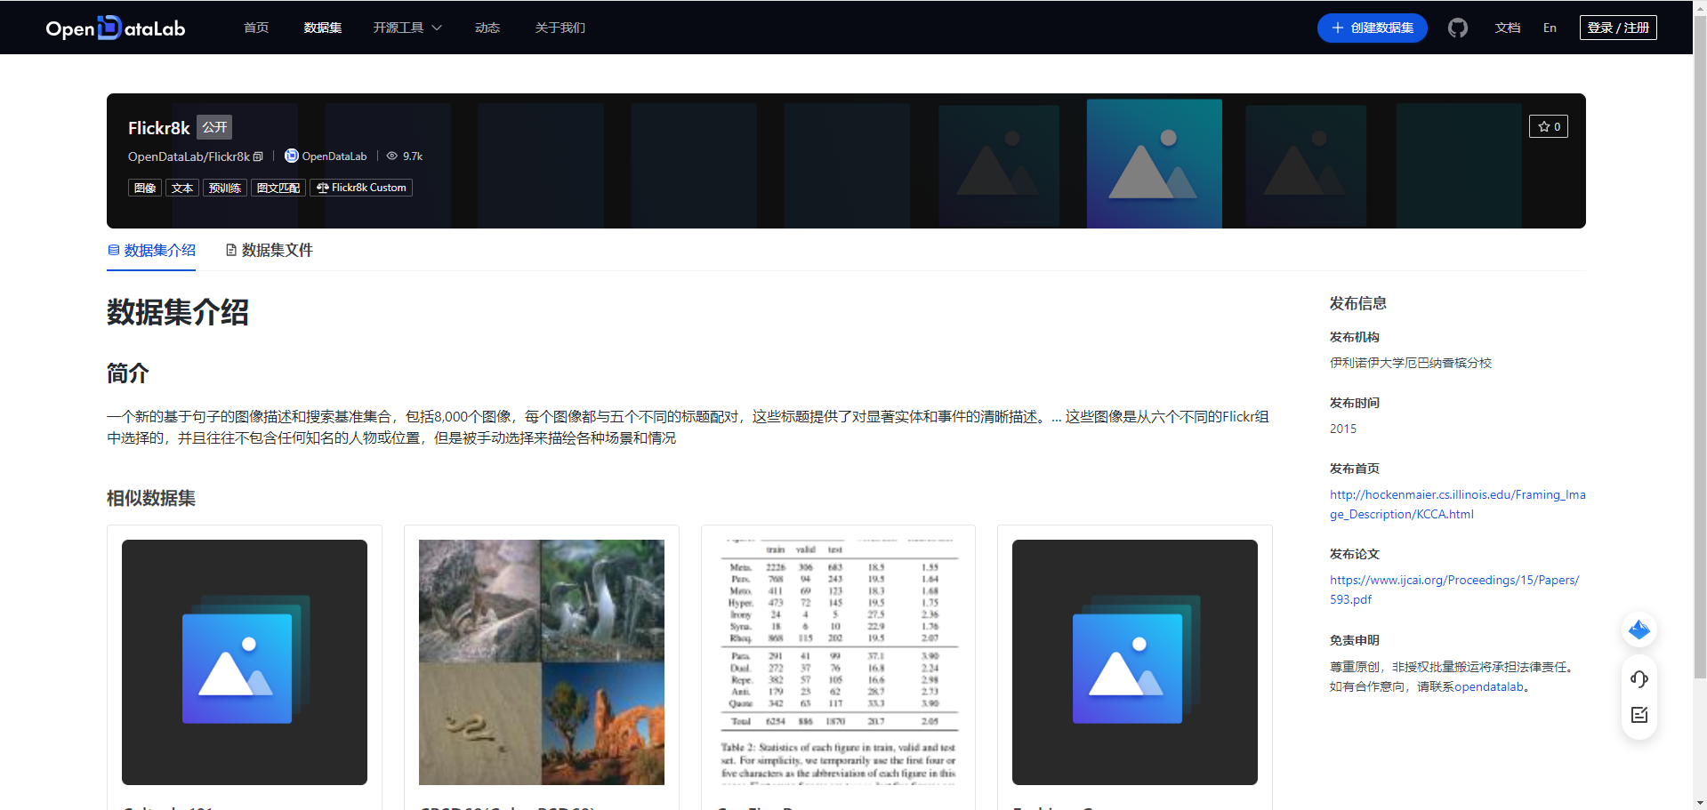
Task: Click the 伊利诺伊大学厄巴纳香槟分校 organization text
Action: click(x=1411, y=363)
